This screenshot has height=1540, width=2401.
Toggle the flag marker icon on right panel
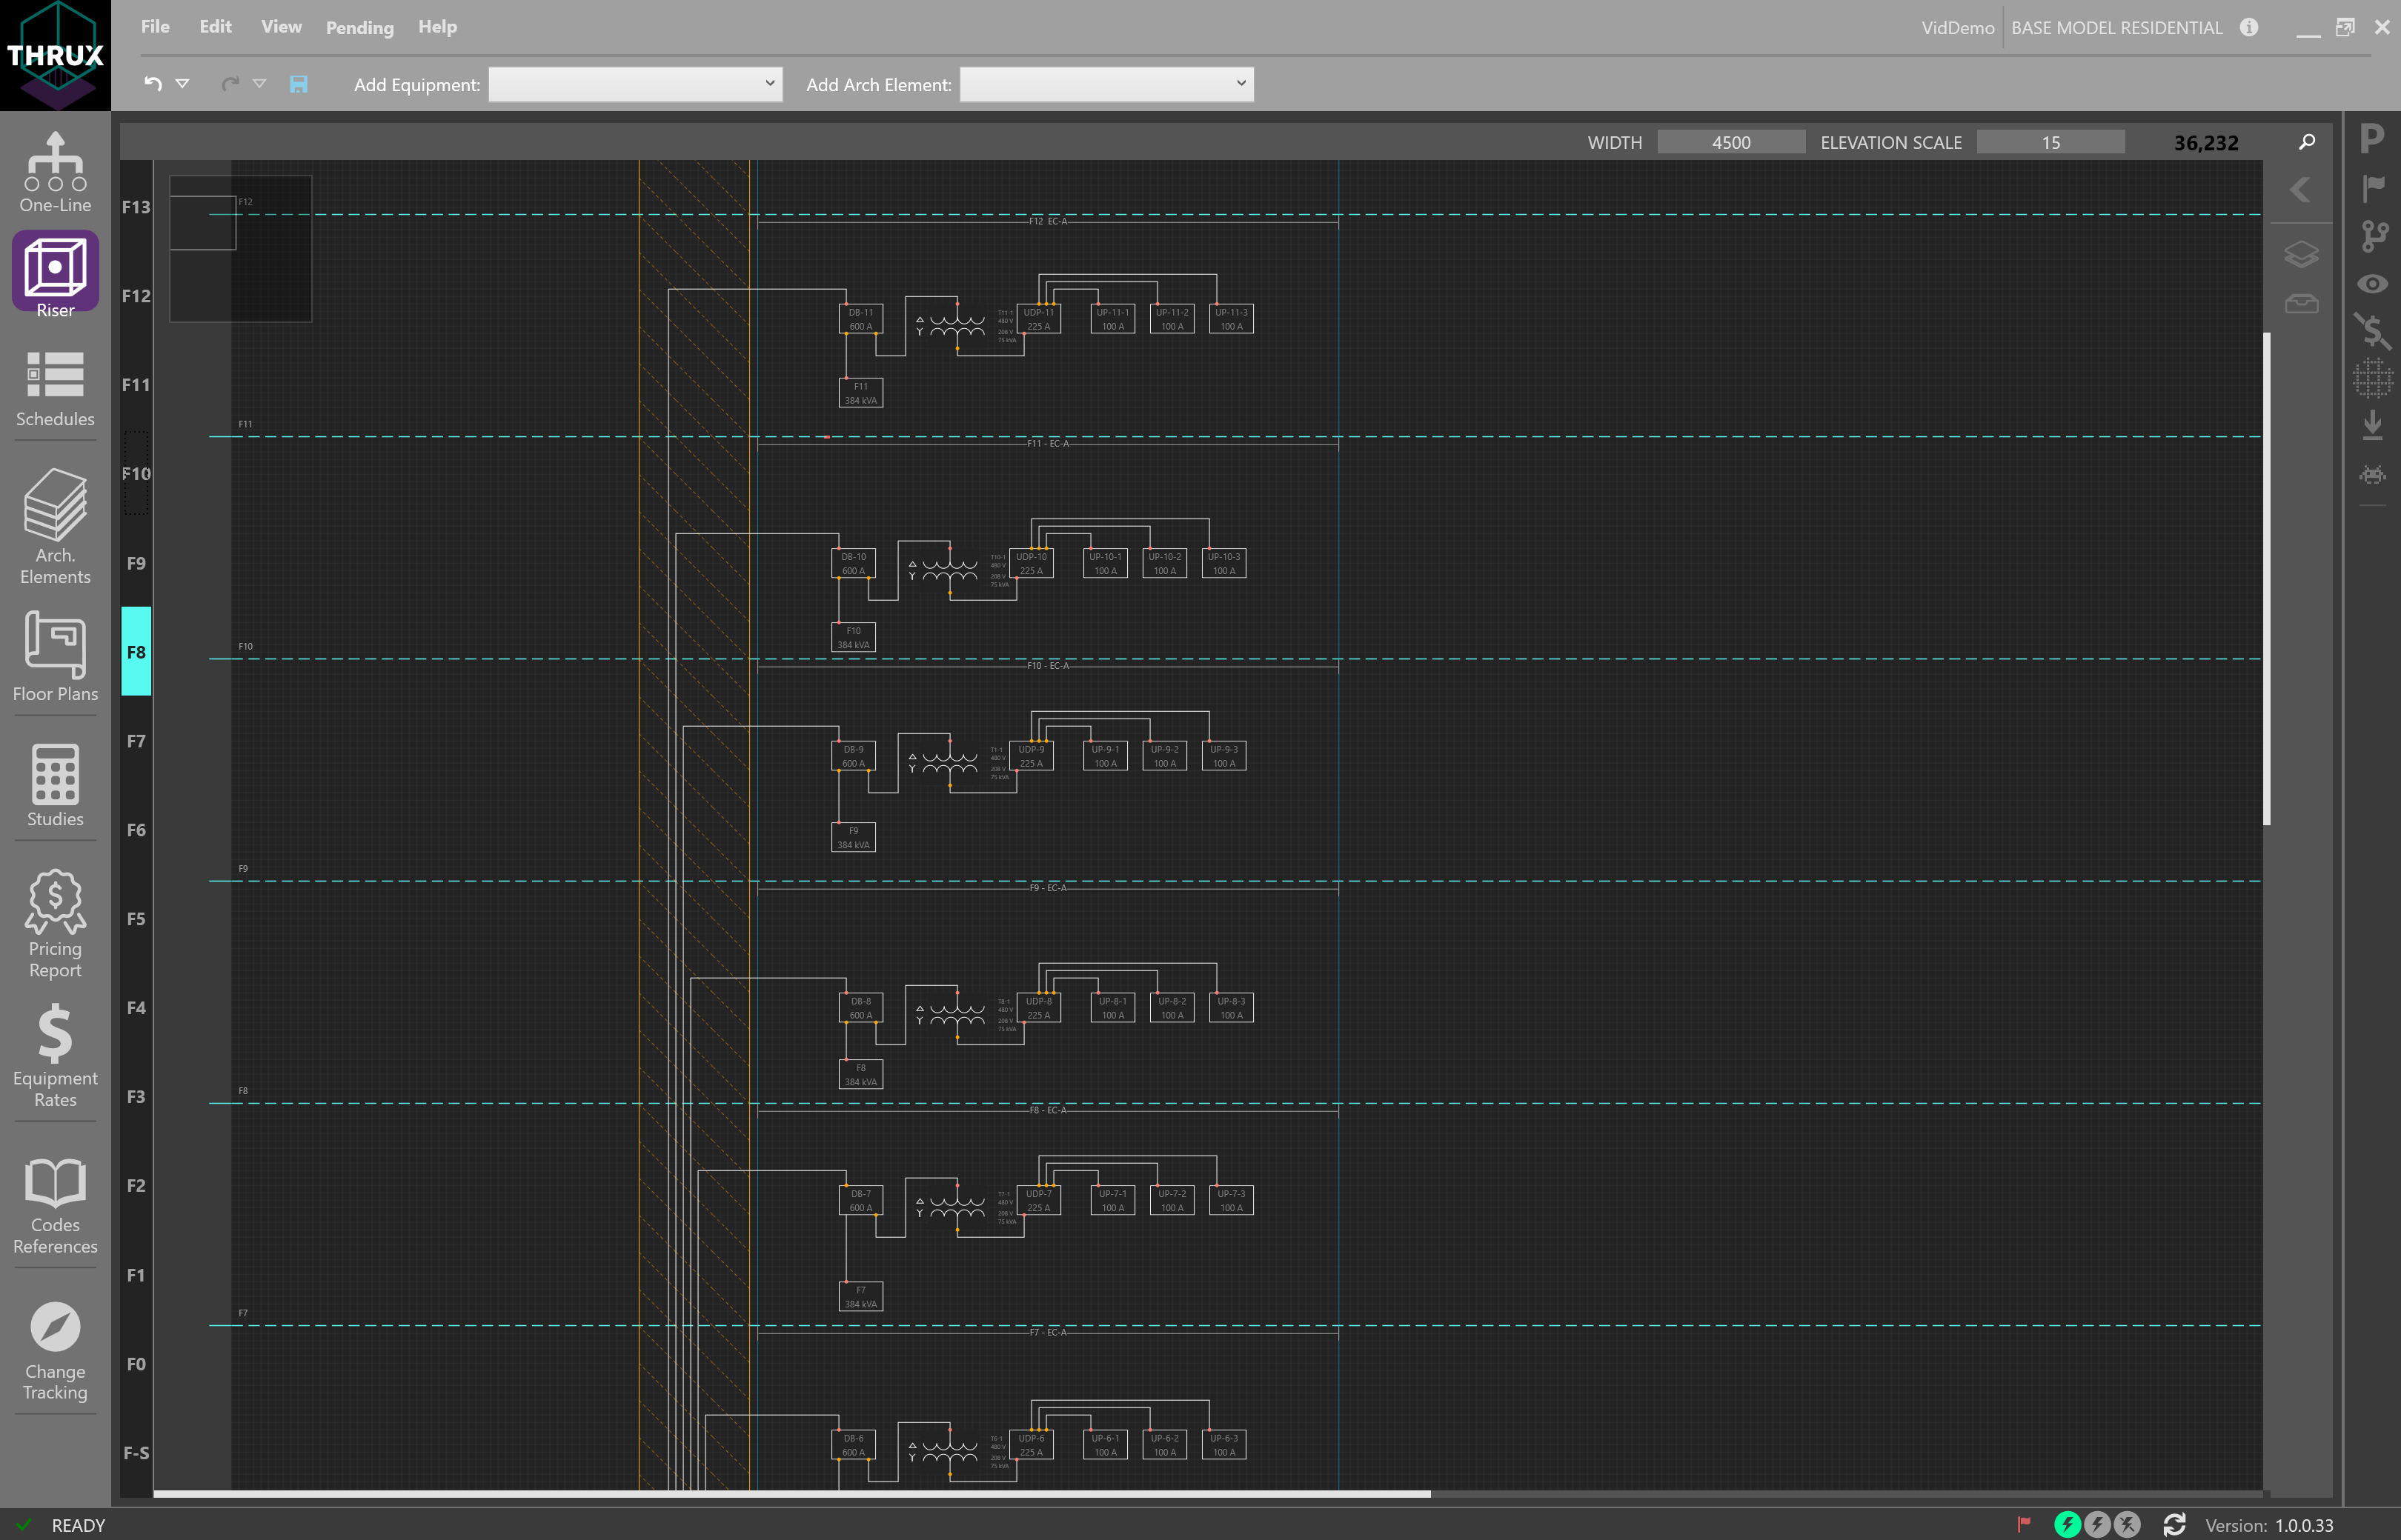(x=2373, y=188)
